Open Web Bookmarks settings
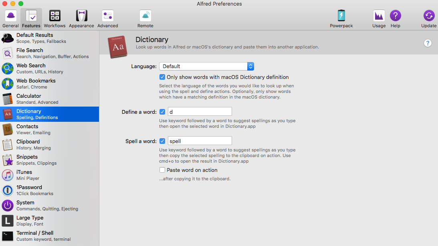This screenshot has width=438, height=246. click(49, 83)
